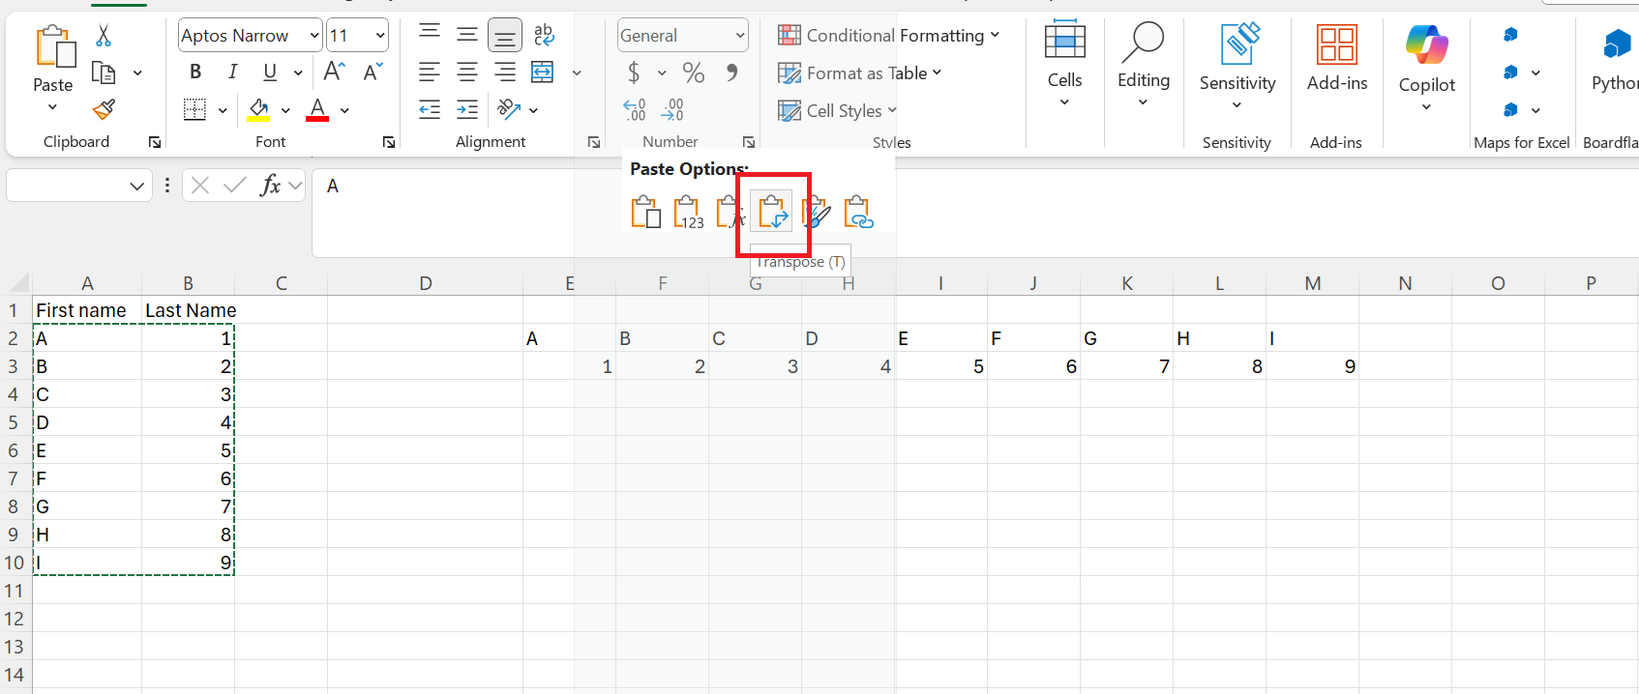Click the Select All corner triangle

[x=19, y=283]
